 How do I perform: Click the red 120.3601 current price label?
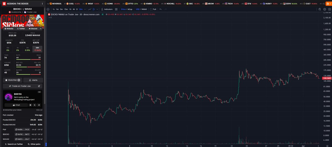coord(327,78)
